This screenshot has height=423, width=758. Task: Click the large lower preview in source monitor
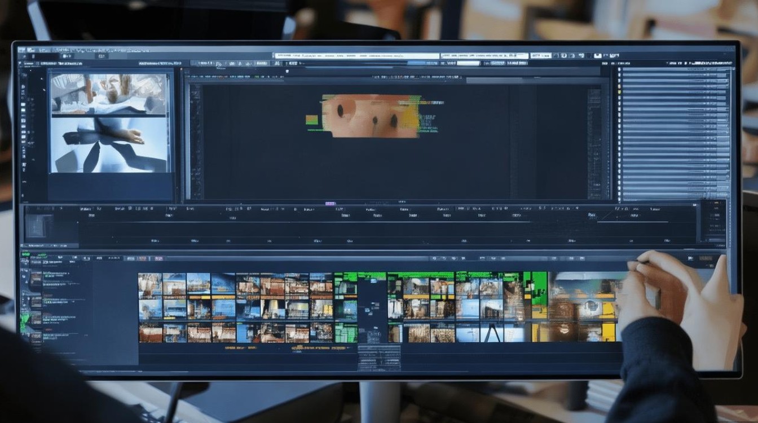point(109,144)
